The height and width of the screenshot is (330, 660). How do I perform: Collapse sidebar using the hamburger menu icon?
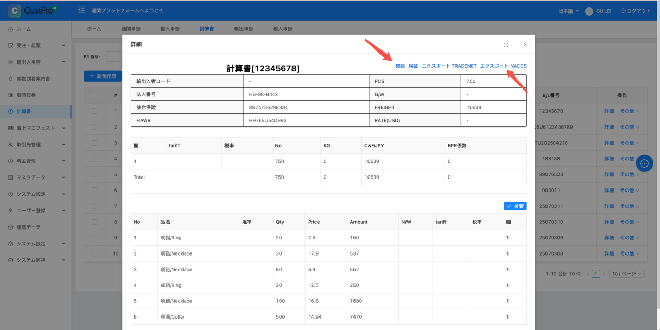[x=81, y=10]
